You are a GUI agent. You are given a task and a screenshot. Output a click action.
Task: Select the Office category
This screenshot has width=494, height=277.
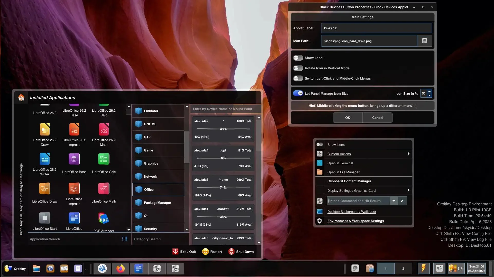pos(158,189)
